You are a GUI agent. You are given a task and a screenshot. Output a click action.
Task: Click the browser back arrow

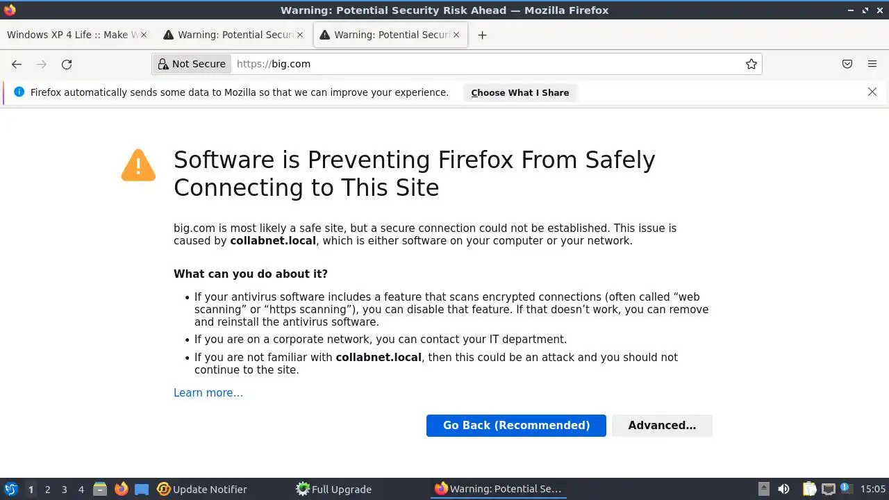[17, 64]
